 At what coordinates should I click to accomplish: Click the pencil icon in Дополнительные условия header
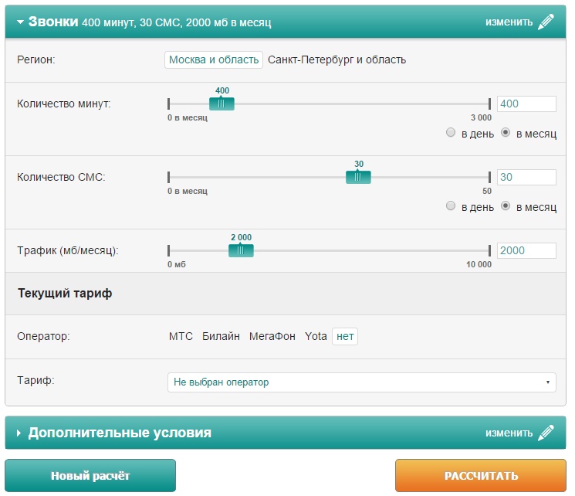tap(546, 433)
